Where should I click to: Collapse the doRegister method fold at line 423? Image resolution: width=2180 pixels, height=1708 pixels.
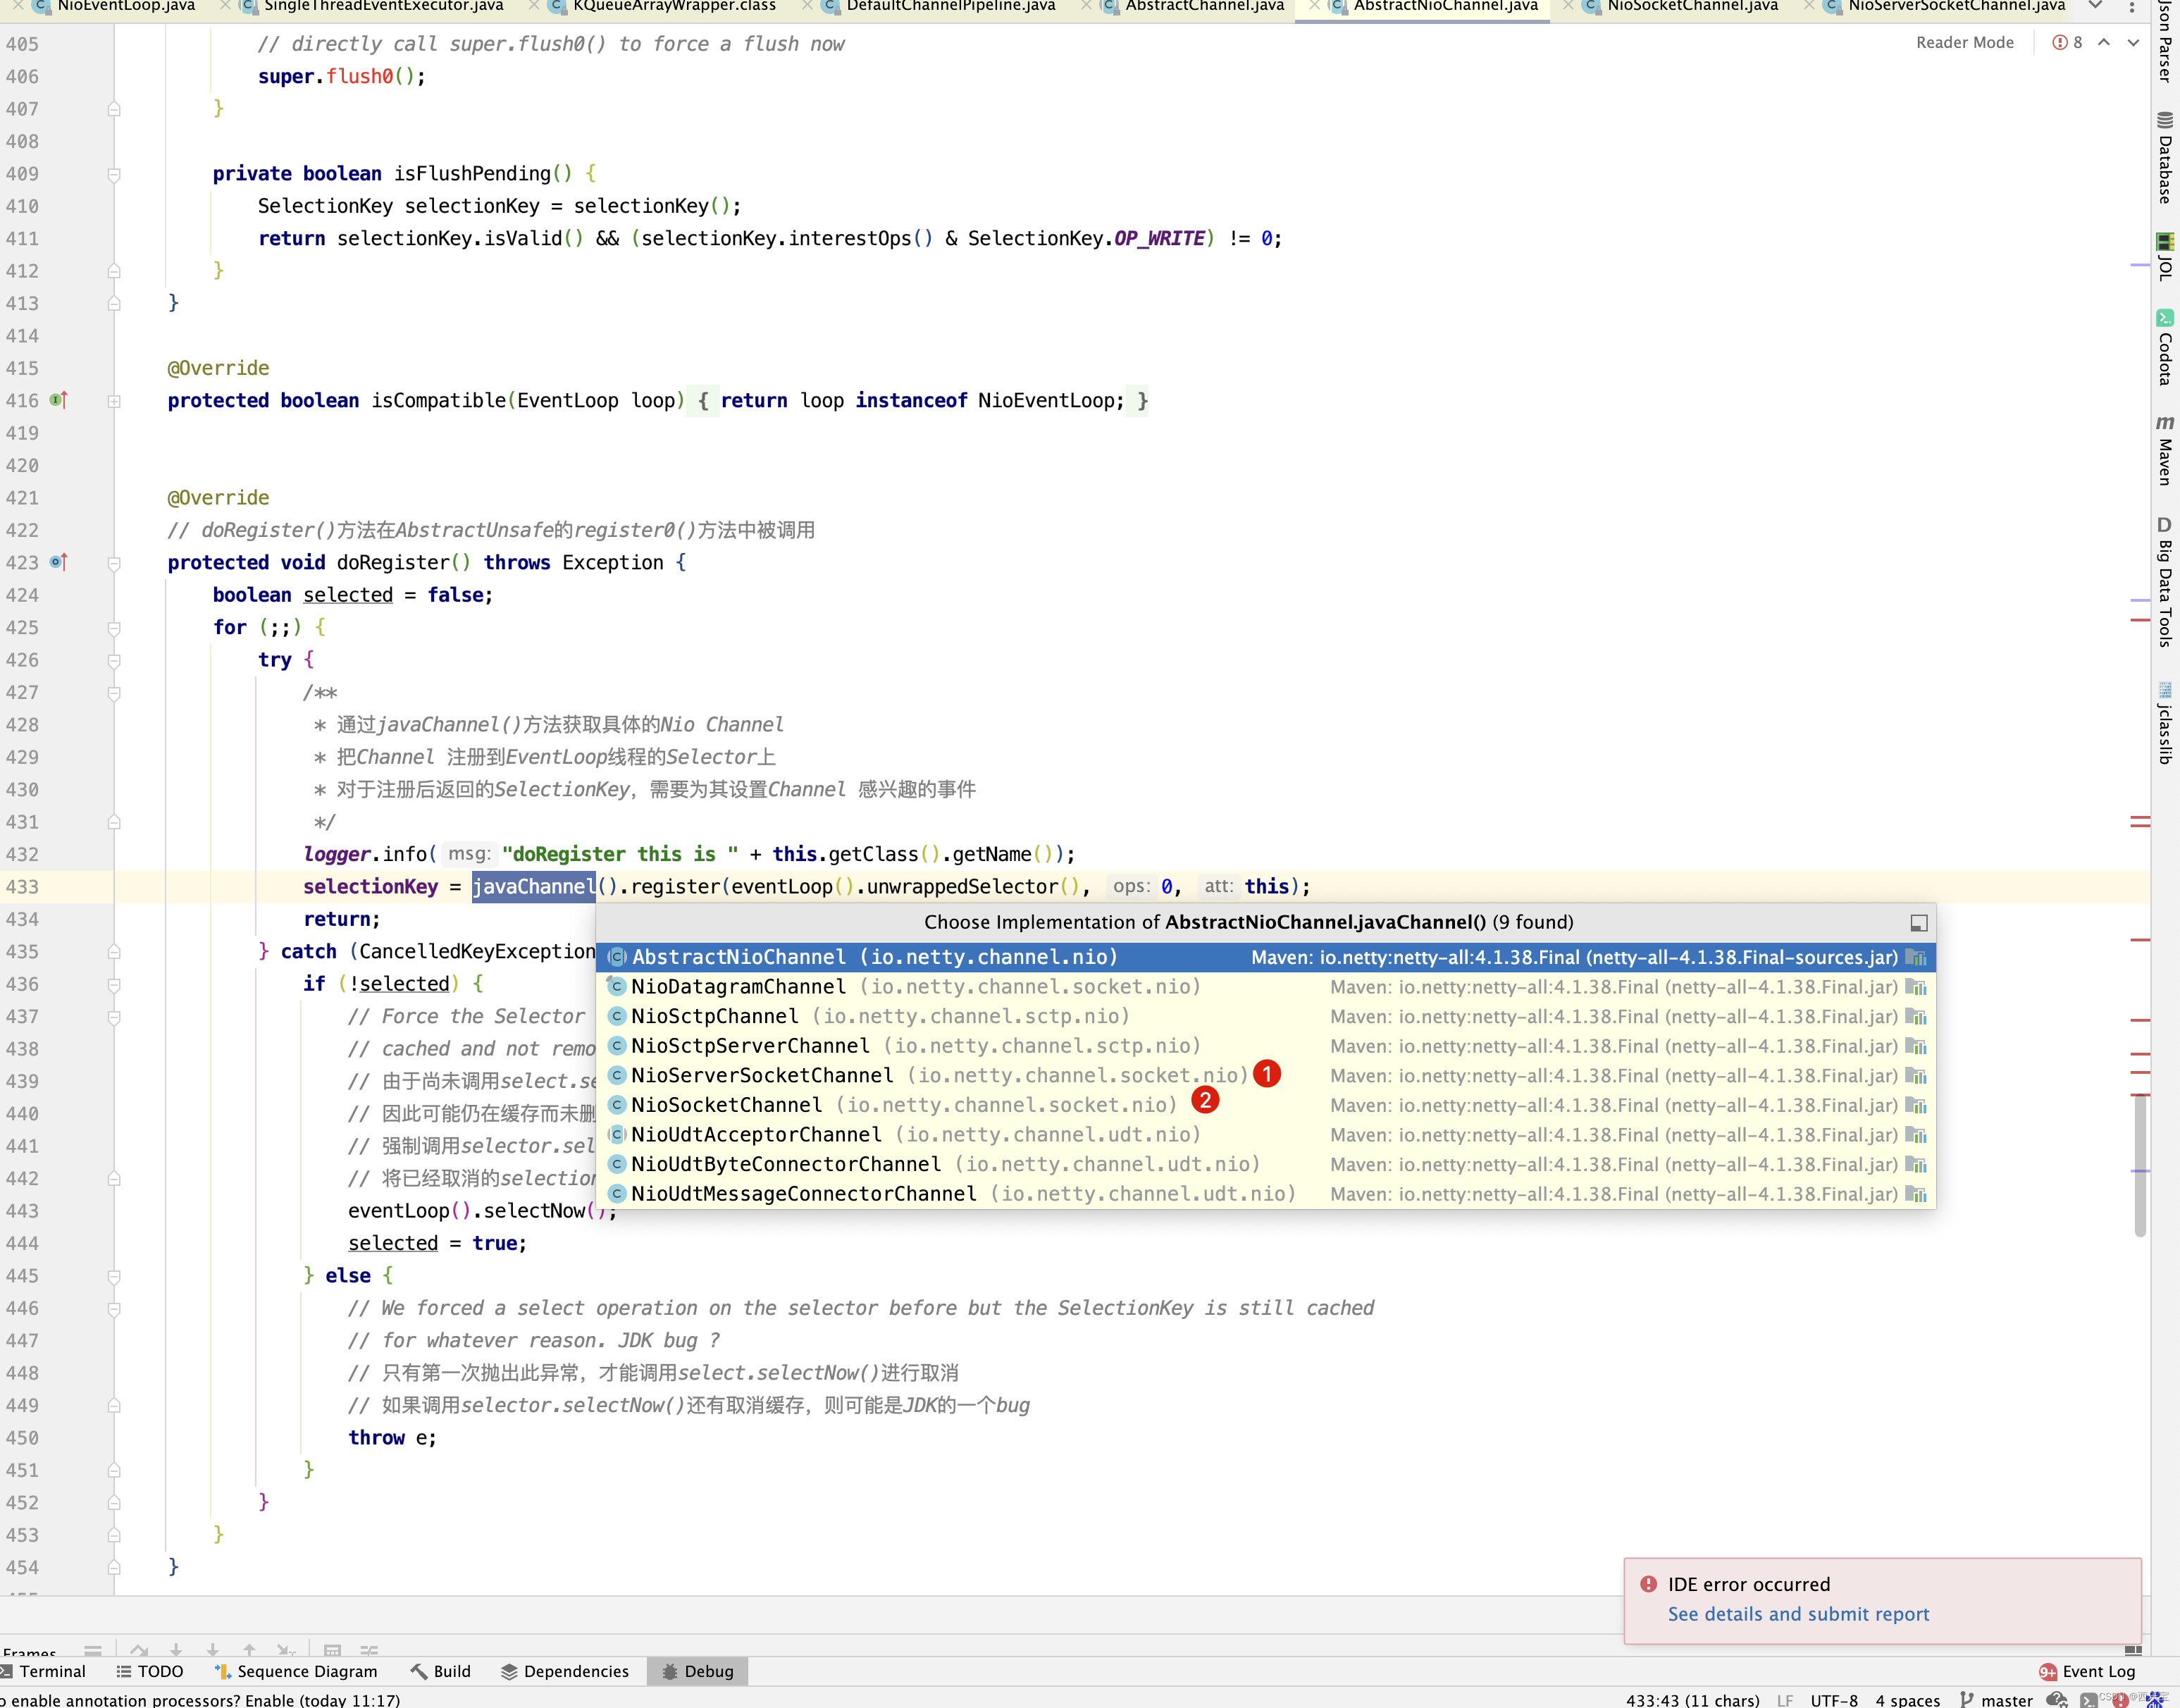[114, 563]
